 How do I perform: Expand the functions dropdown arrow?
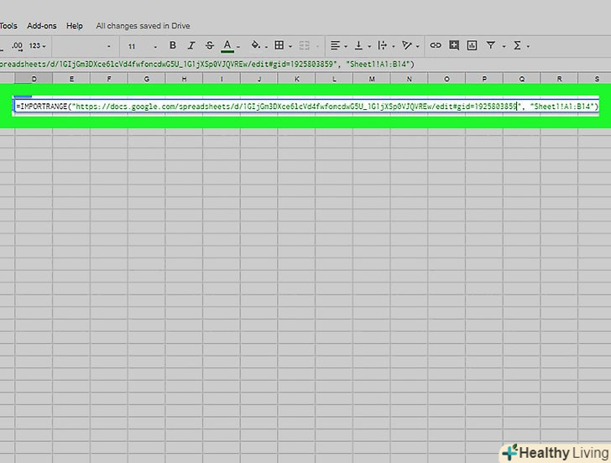coord(528,46)
